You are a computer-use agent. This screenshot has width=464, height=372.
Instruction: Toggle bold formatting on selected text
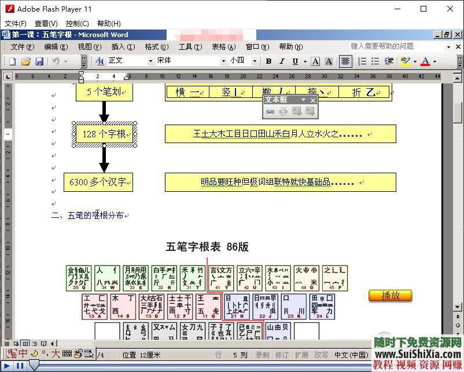(x=268, y=61)
